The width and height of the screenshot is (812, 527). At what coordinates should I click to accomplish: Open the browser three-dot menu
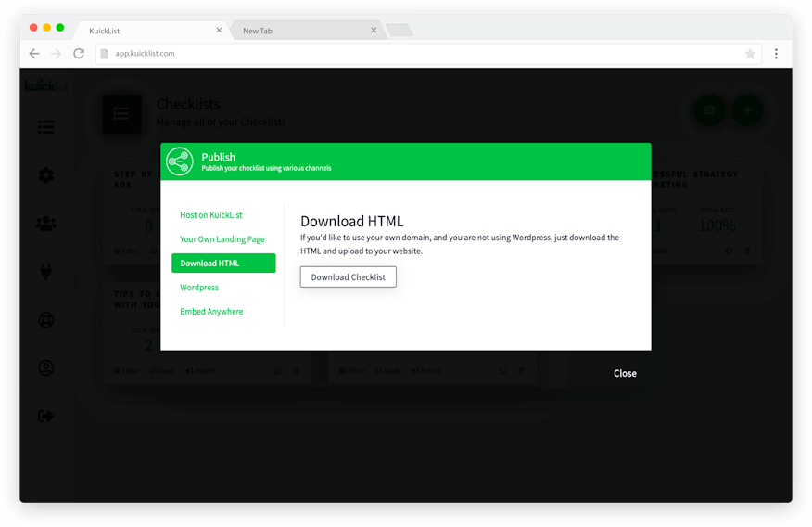coord(776,54)
